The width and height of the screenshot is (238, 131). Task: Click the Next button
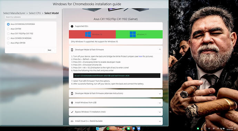(x=49, y=50)
